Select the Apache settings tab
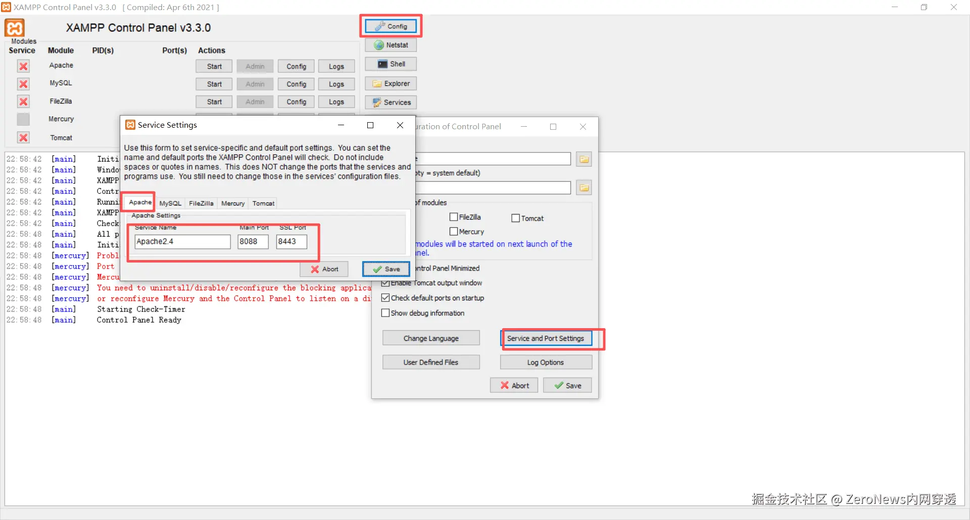 point(140,202)
